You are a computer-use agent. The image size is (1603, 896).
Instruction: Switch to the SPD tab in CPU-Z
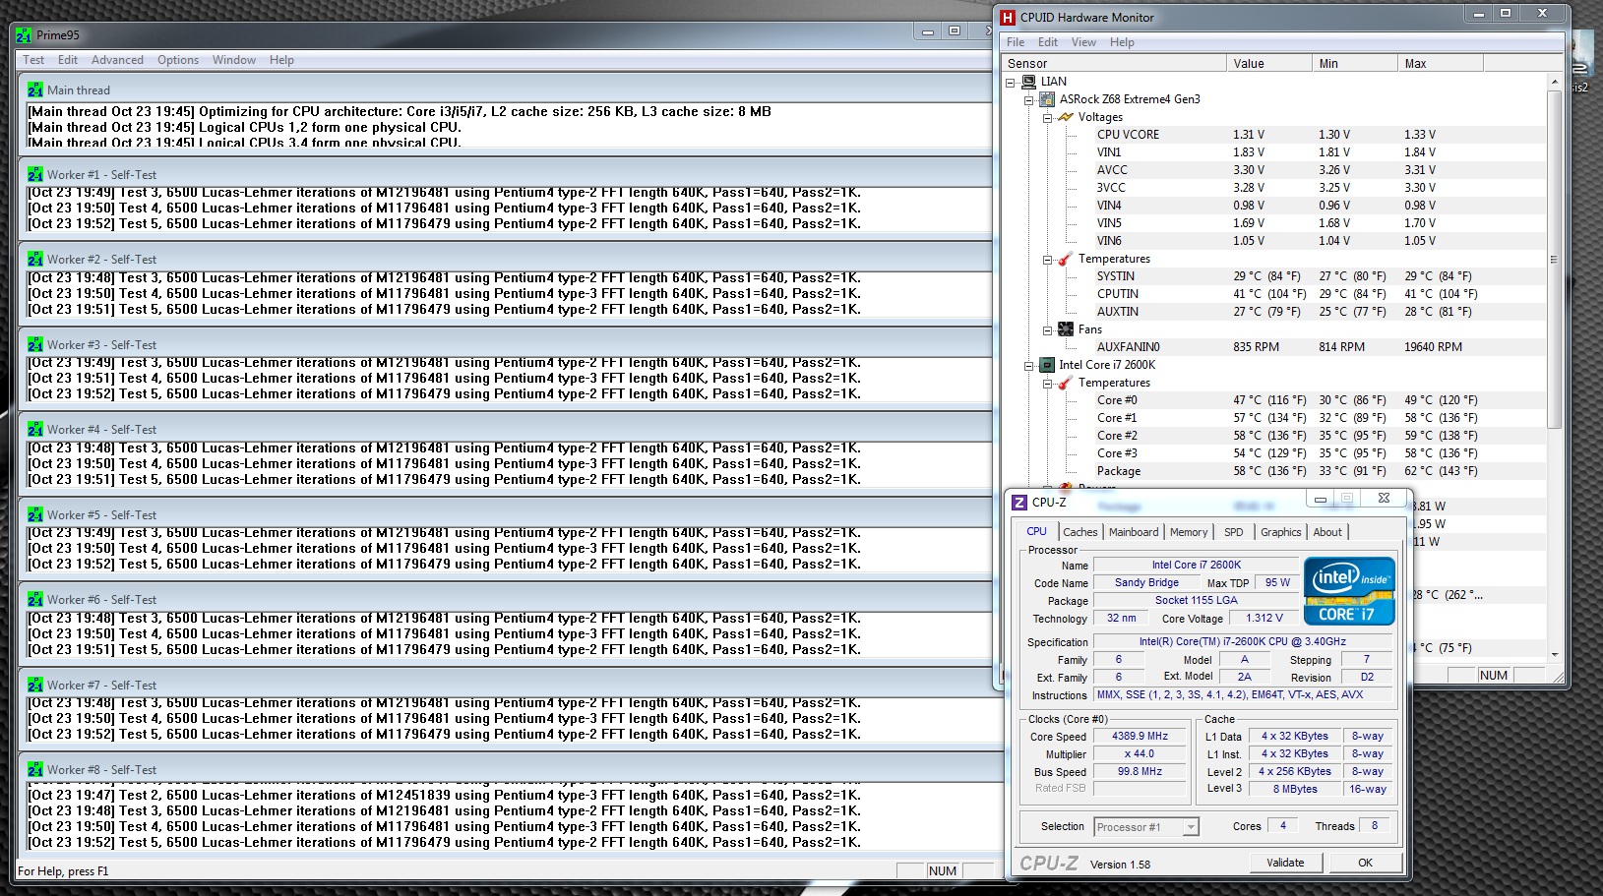pos(1234,532)
